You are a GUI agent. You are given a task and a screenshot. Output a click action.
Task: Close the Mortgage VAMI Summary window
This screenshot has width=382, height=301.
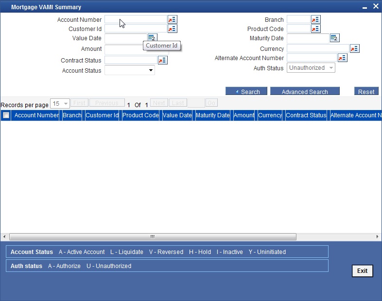tap(376, 6)
